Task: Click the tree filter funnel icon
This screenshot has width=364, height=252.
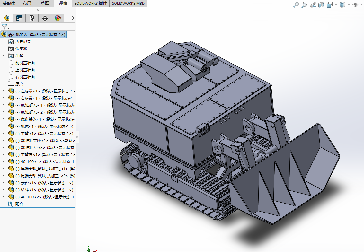Action: pyautogui.click(x=4, y=27)
